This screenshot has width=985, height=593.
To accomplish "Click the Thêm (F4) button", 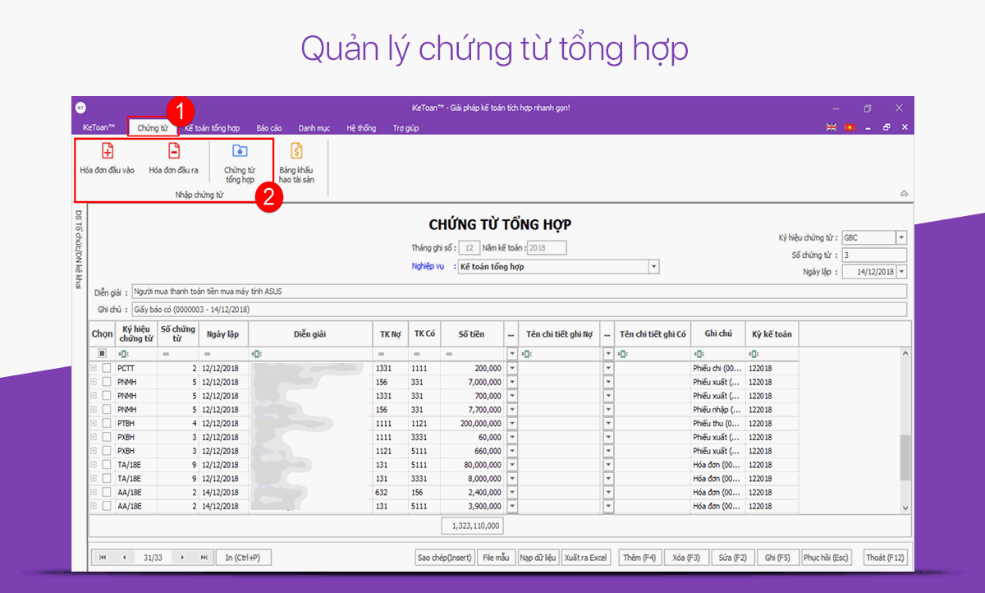I will (x=639, y=558).
